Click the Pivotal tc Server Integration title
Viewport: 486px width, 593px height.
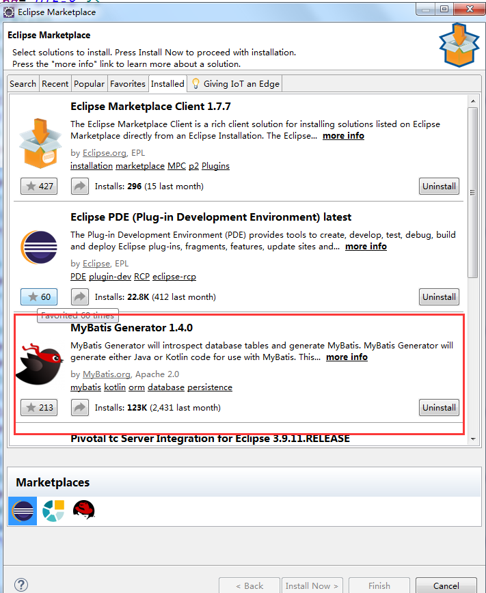pyautogui.click(x=210, y=439)
